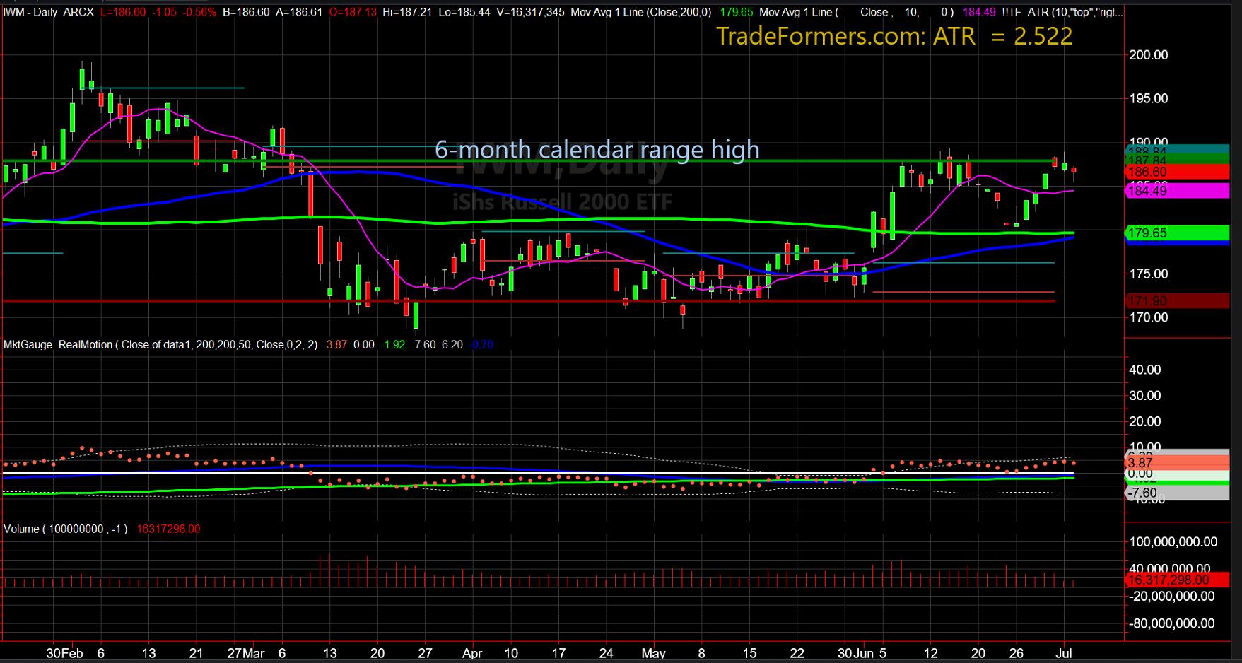This screenshot has height=663, width=1242.
Task: Click the Apr date on time axis
Action: 472,654
